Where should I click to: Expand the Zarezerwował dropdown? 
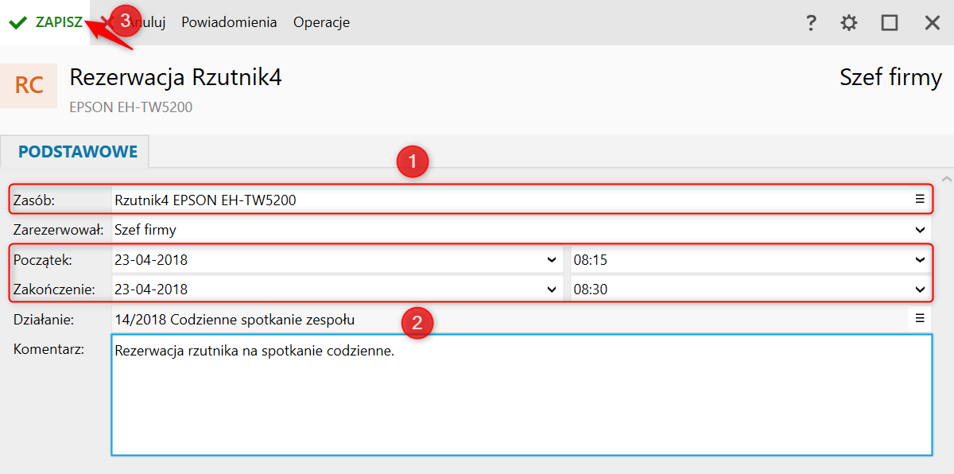pos(921,230)
